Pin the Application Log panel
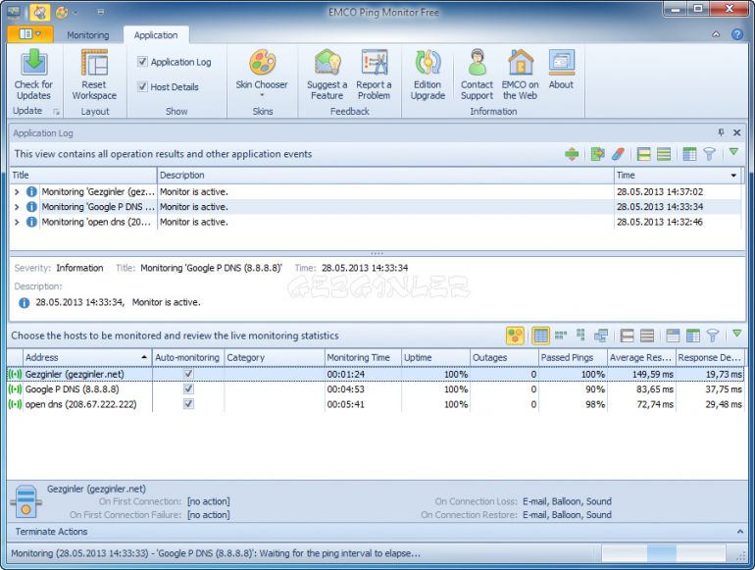Screen dimensions: 755x570 click(721, 132)
